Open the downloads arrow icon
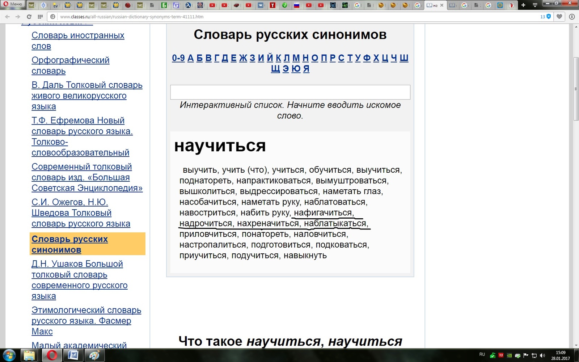The image size is (579, 362). [572, 17]
